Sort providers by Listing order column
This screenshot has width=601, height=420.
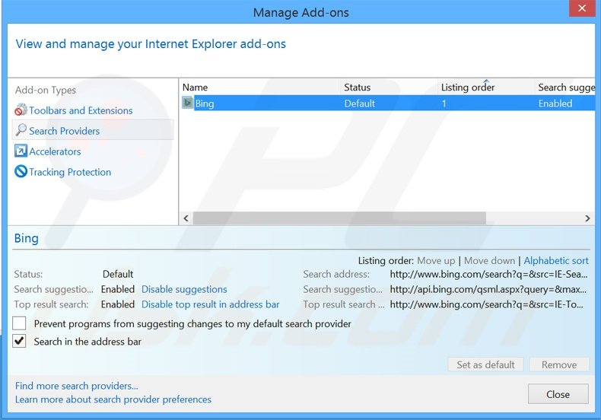468,87
